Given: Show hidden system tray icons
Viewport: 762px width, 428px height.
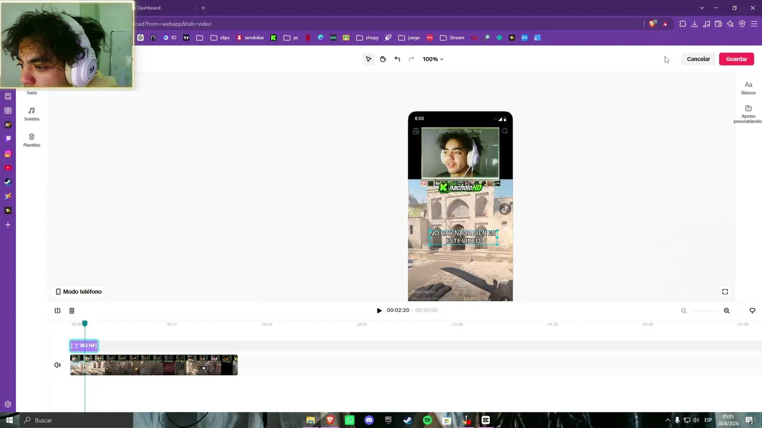Looking at the screenshot, I should [x=667, y=420].
